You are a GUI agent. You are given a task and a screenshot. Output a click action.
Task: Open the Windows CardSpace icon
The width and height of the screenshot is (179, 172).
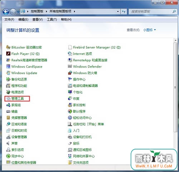[x=8, y=66]
